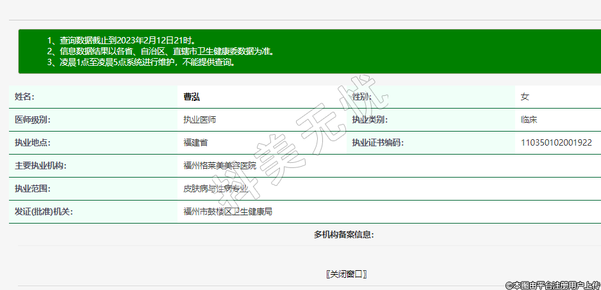Click the 临床 practice category value
The height and width of the screenshot is (290, 601).
pyautogui.click(x=529, y=119)
